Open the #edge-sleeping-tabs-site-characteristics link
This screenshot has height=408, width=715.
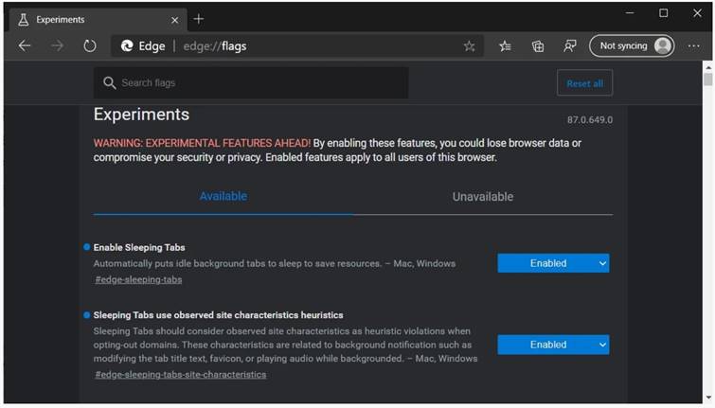pyautogui.click(x=181, y=375)
